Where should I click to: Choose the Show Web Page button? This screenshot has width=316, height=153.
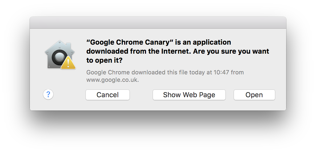coord(189,95)
